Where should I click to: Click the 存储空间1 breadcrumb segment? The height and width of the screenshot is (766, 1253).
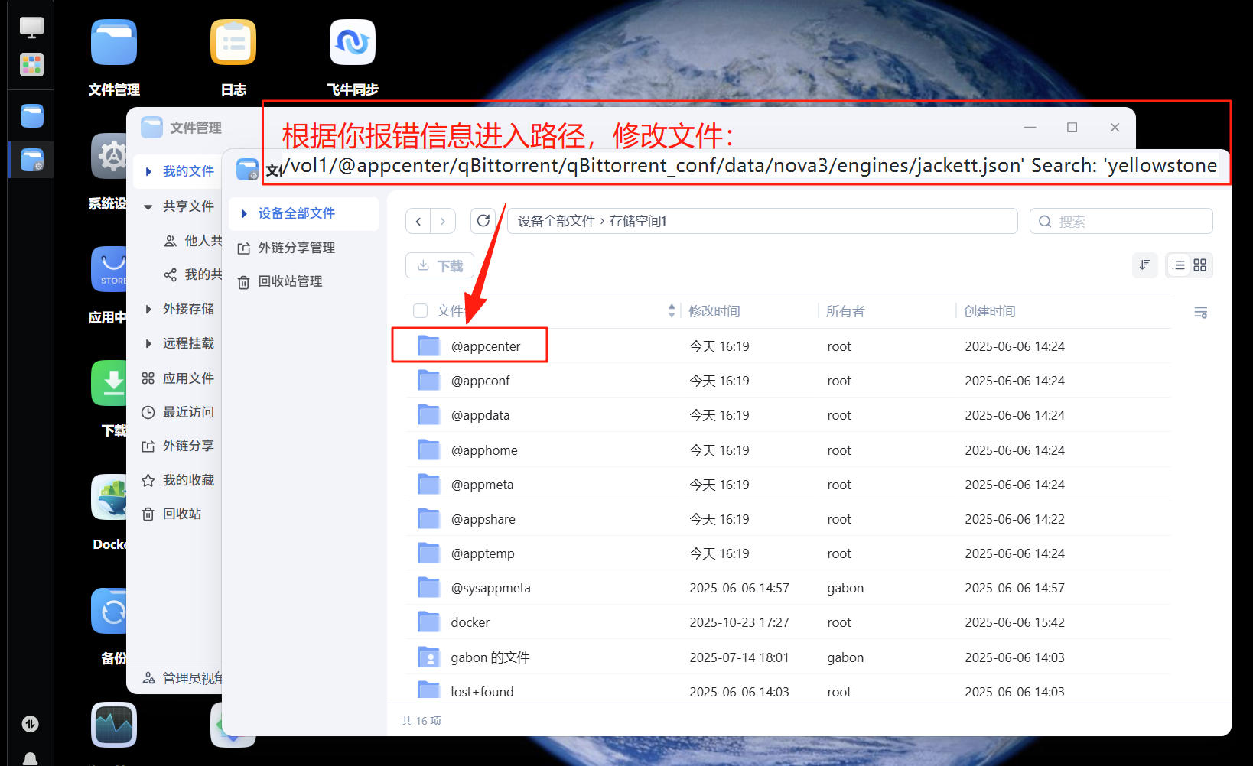point(638,221)
